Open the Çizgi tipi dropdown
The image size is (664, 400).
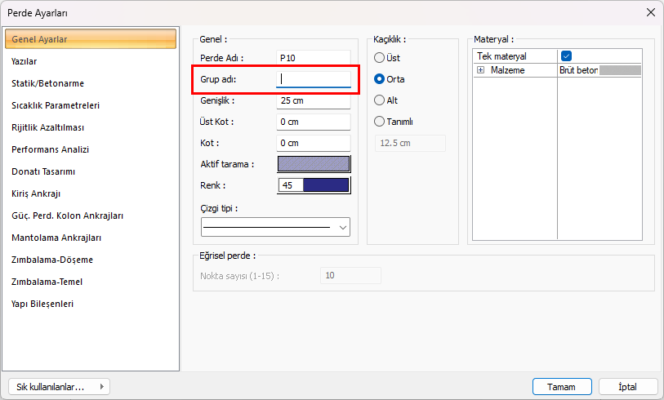coord(275,227)
